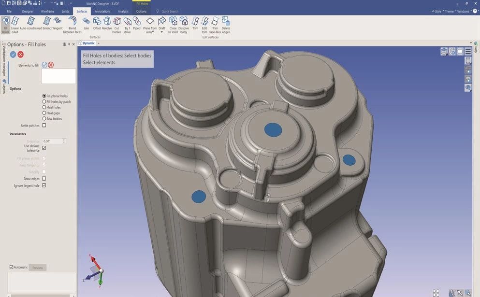480x297 pixels.
Task: Select the Linear ruled surface tool
Action: click(15, 25)
